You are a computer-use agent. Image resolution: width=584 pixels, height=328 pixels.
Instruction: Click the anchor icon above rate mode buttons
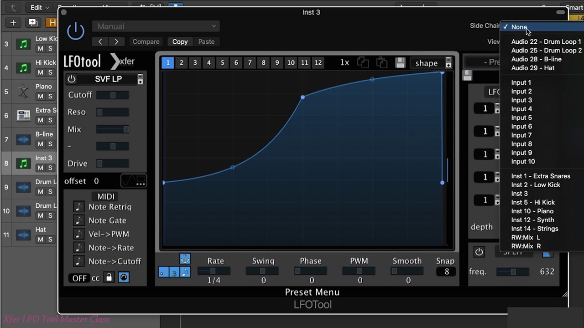pyautogui.click(x=185, y=259)
